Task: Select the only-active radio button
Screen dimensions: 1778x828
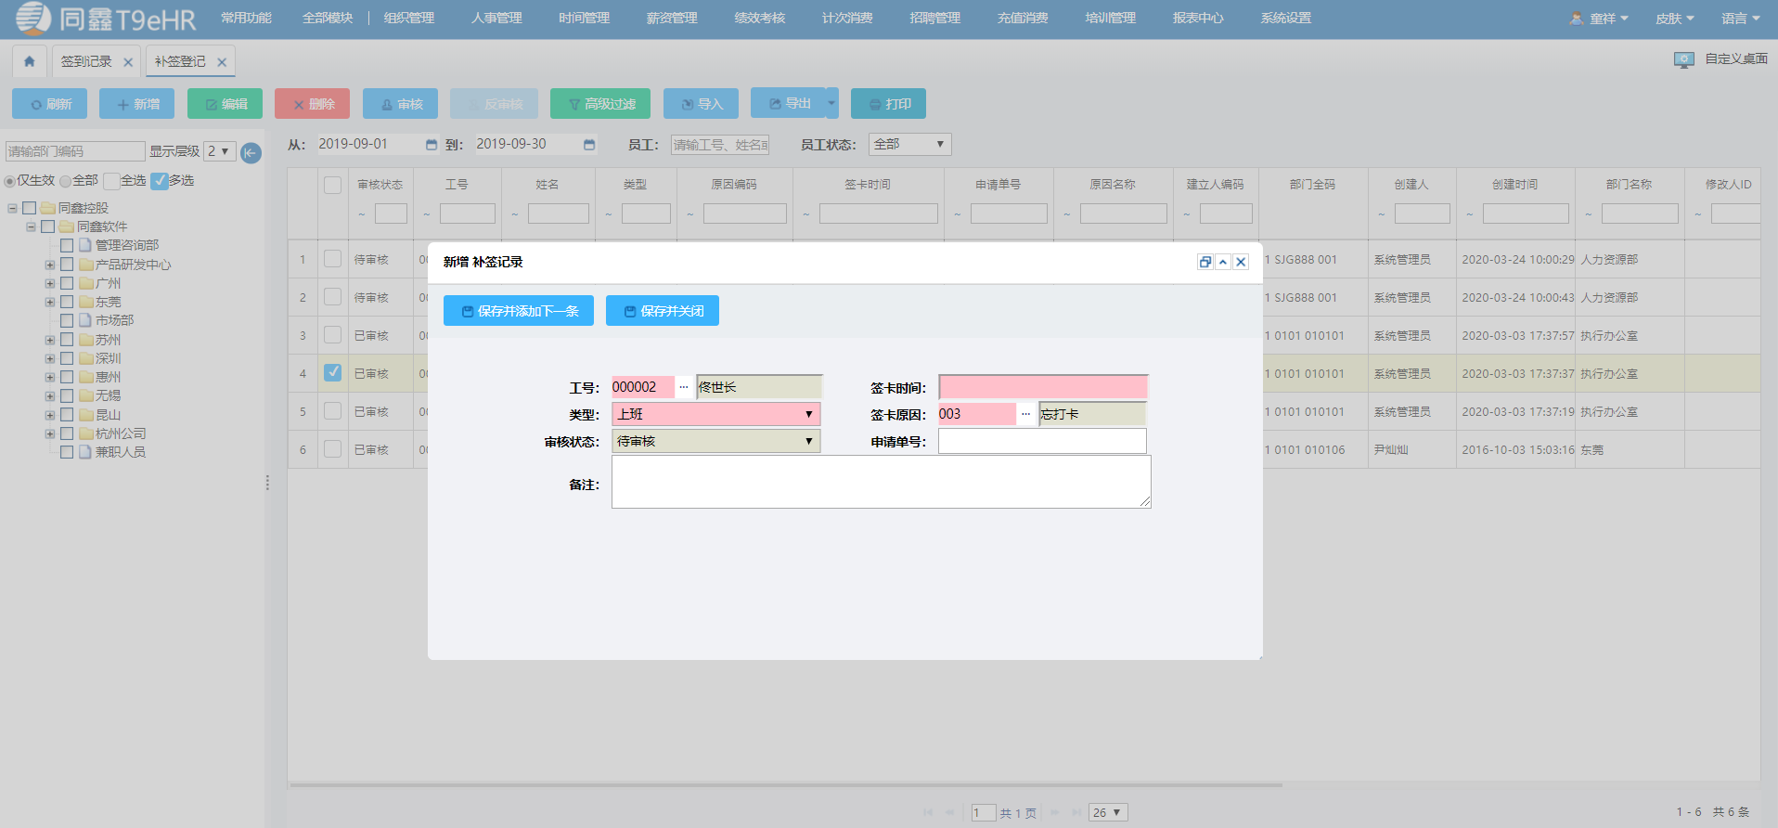Action: 10,181
